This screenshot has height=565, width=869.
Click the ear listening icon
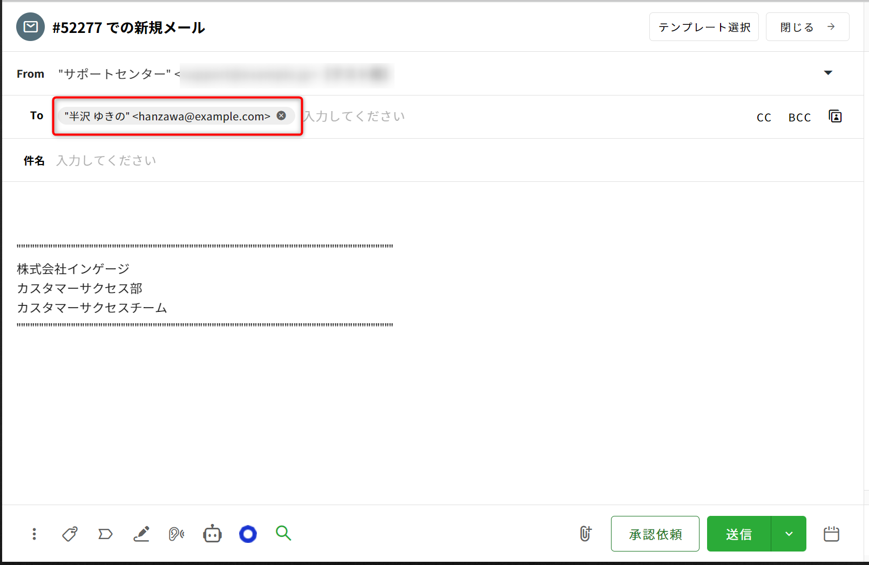[x=176, y=534]
